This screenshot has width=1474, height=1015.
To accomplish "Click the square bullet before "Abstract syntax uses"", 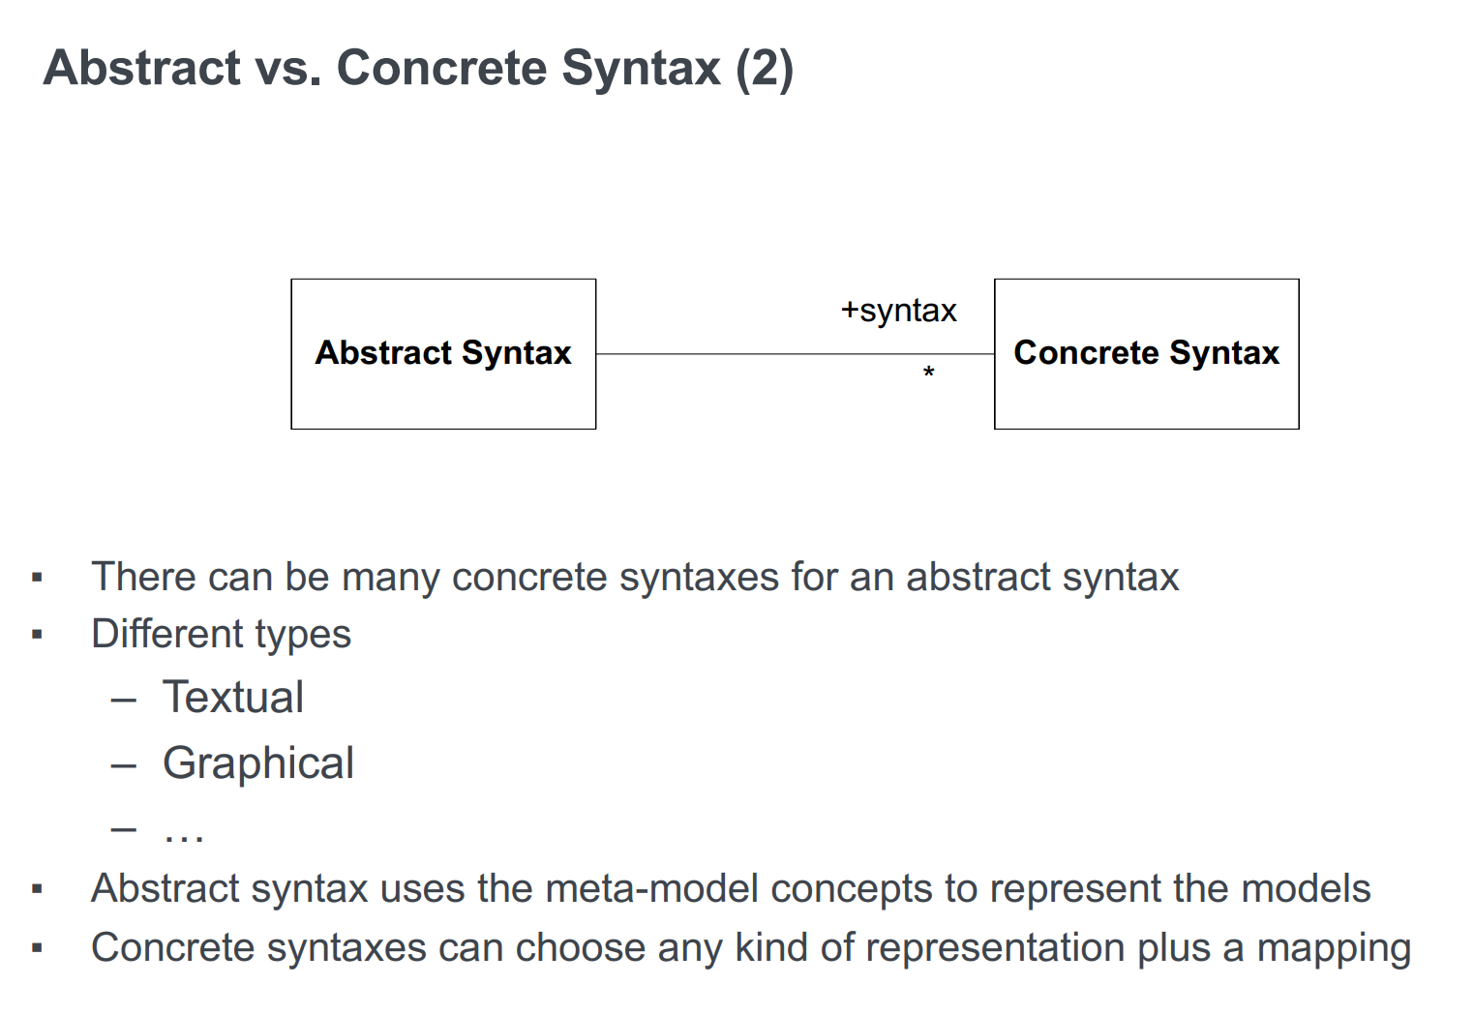I will click(x=38, y=889).
